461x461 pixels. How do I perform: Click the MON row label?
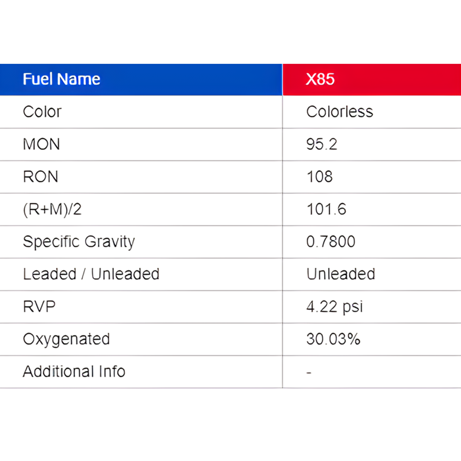click(x=41, y=144)
